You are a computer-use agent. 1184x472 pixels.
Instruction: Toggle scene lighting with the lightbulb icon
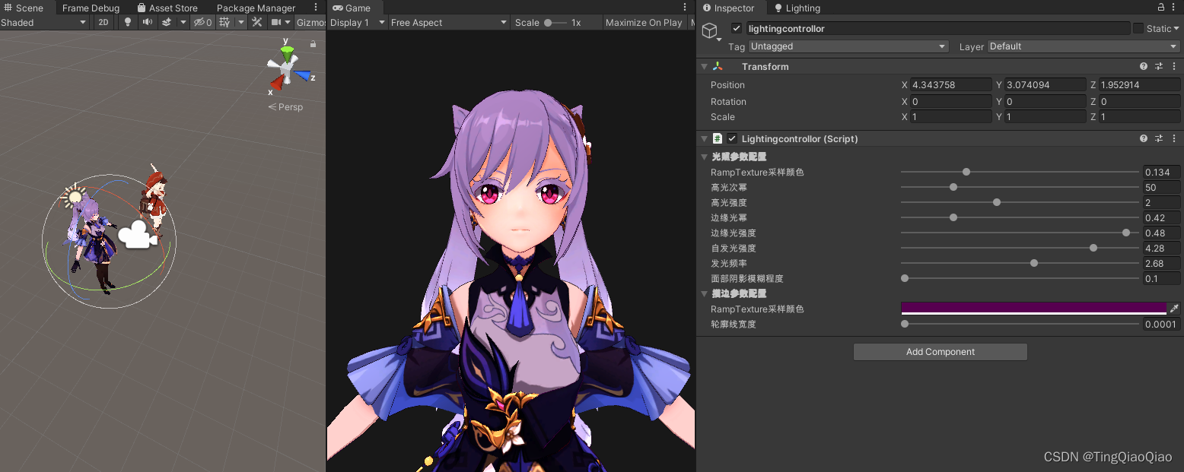[x=127, y=23]
